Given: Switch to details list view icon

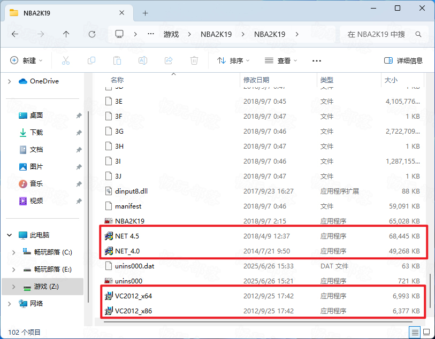Looking at the screenshot, I should (x=415, y=332).
